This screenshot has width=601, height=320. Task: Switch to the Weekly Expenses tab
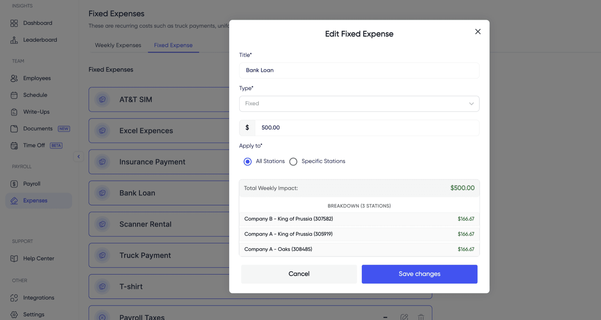point(118,45)
